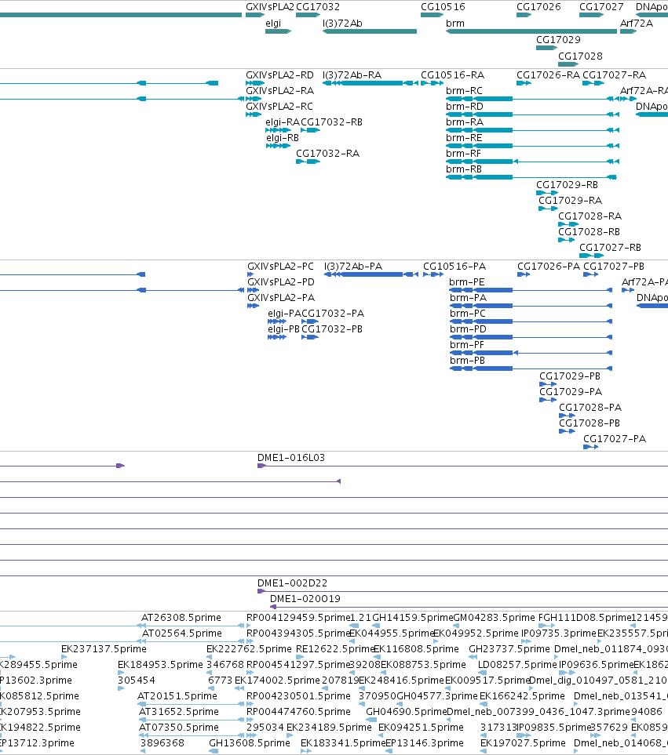Click the GXIVsPLA2 gene label
Screen dimensions: 668x755
point(270,7)
